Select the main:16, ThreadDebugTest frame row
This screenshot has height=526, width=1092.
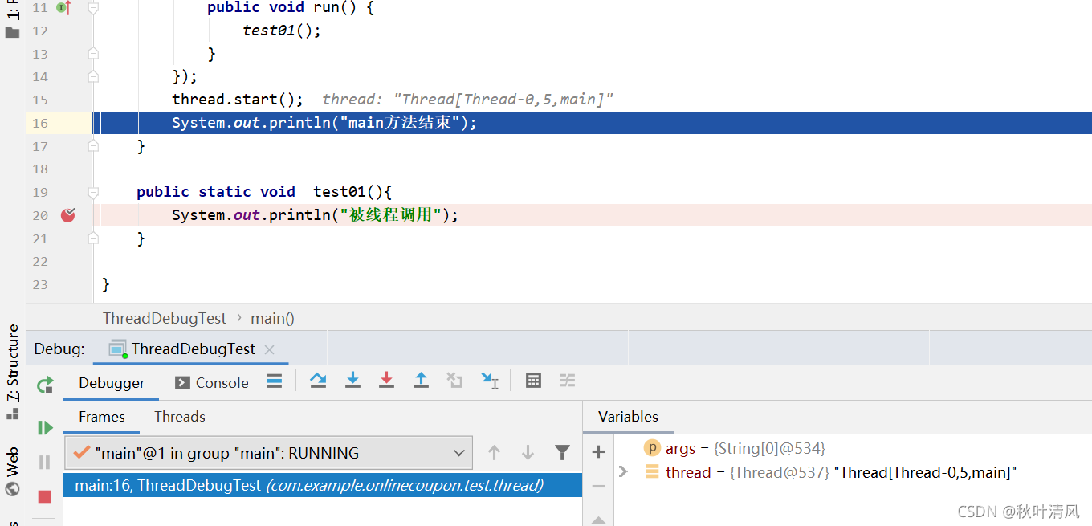tap(323, 485)
